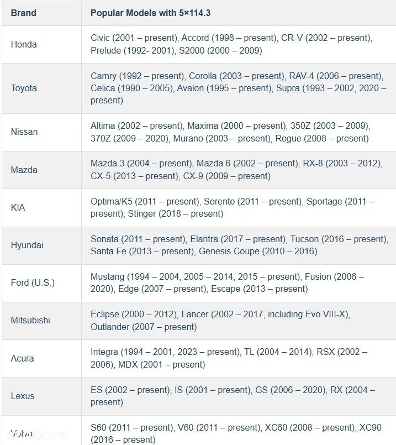Screen dimensions: 396x445
Task: Select the Hyundai brand cell
Action: point(27,245)
